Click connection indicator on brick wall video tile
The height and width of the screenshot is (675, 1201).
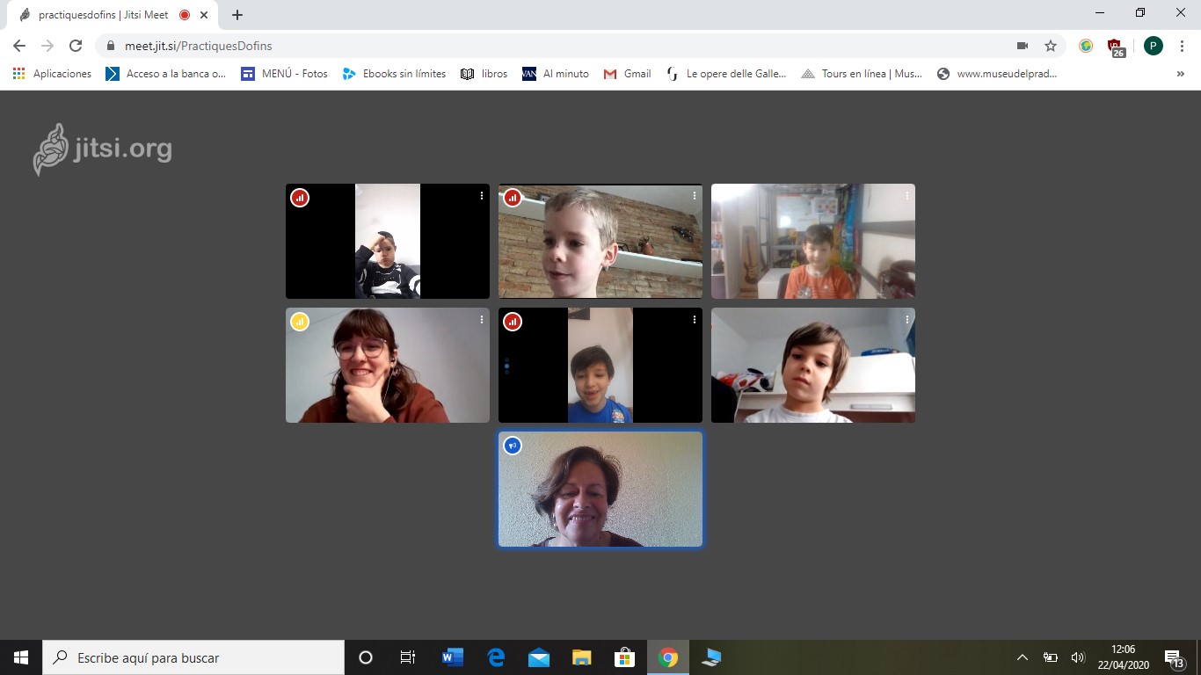[513, 198]
